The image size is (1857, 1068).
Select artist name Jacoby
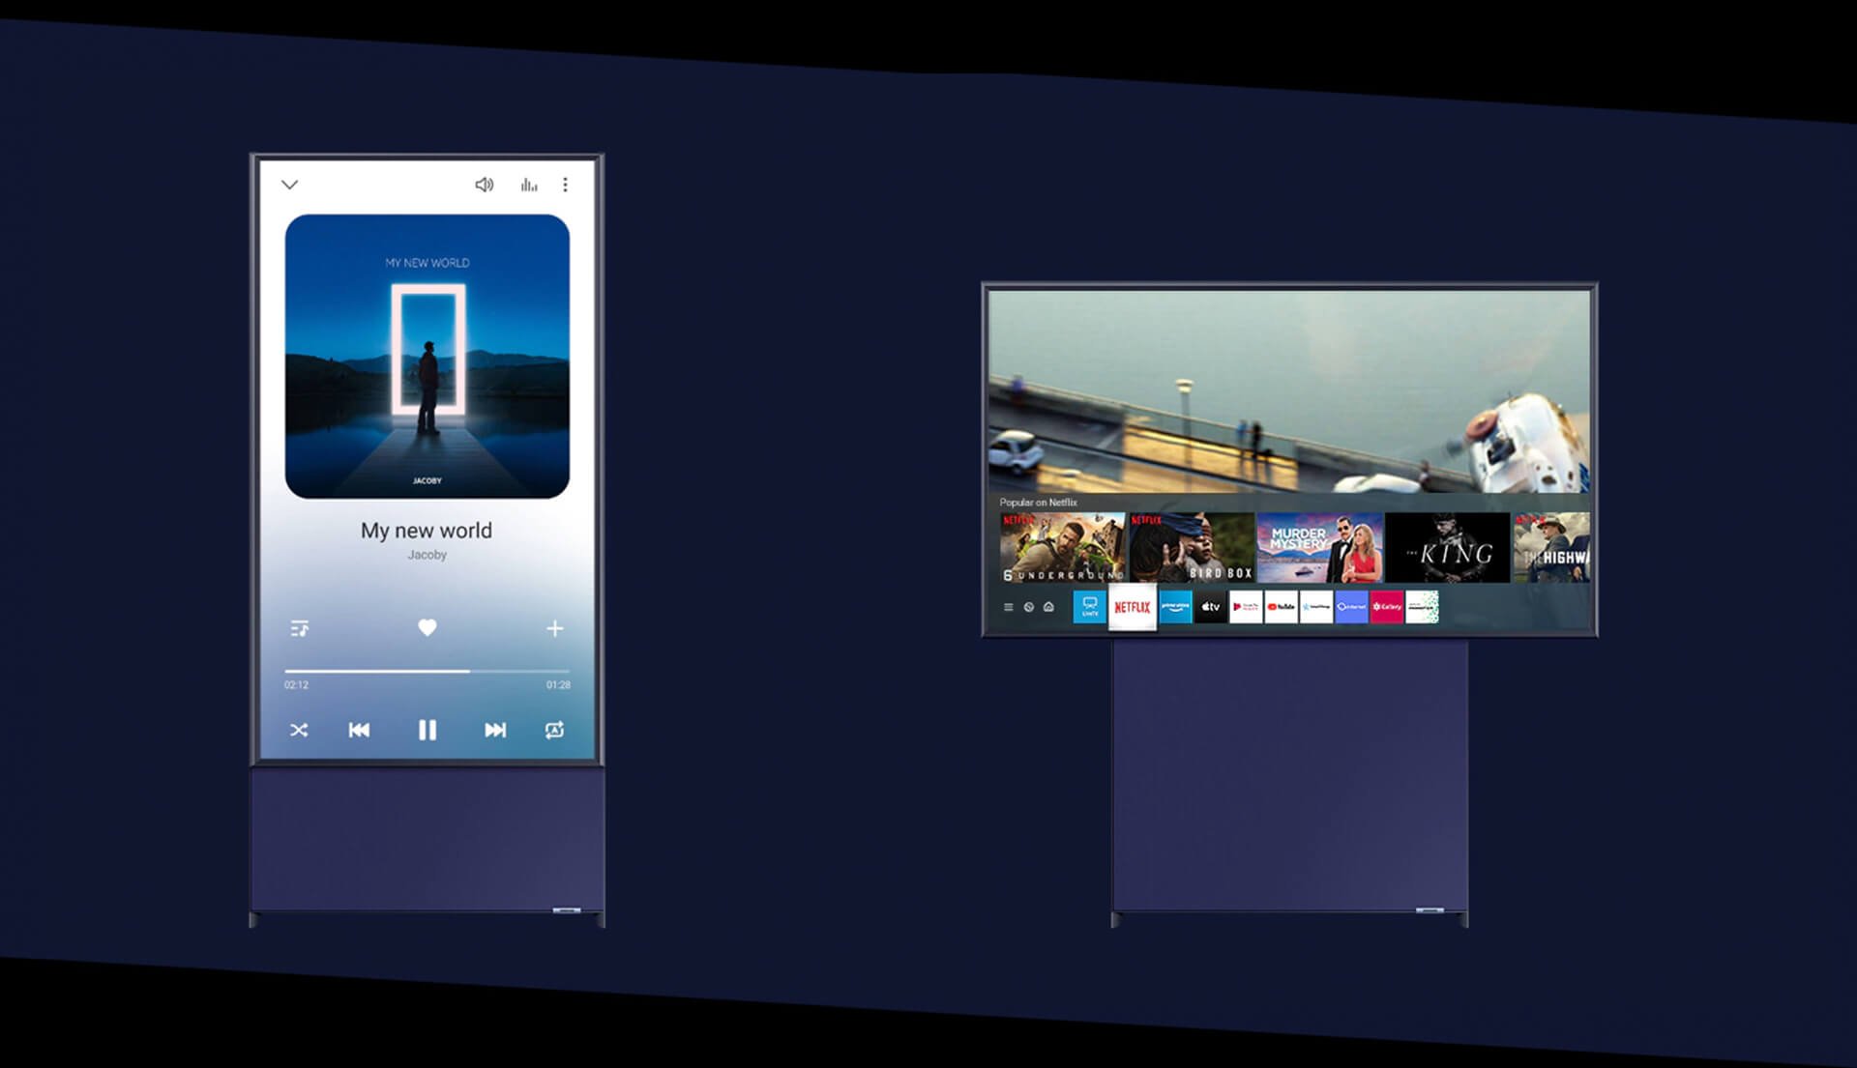[427, 555]
